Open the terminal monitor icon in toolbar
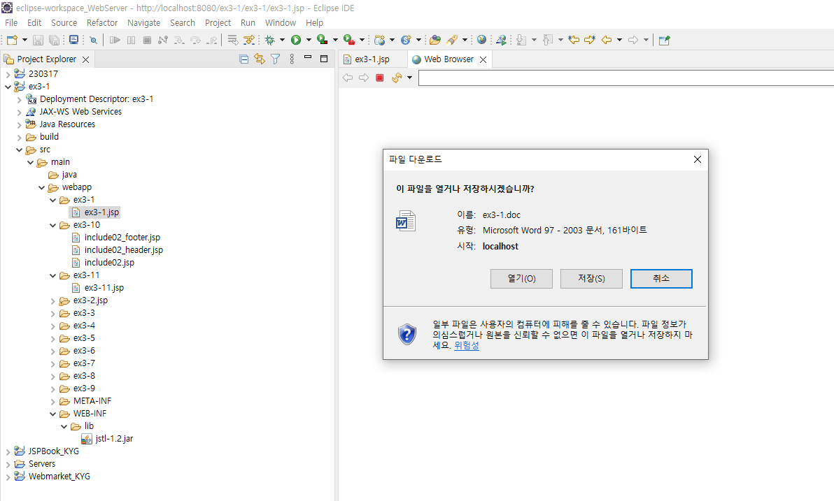The height and width of the screenshot is (501, 834). coord(74,40)
